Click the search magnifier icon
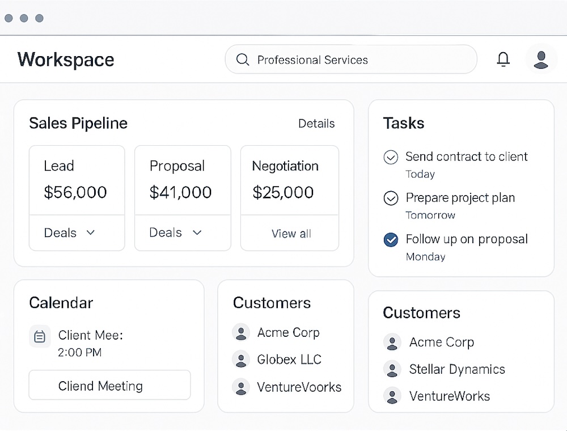Viewport: 567px width, 431px height. [x=243, y=60]
